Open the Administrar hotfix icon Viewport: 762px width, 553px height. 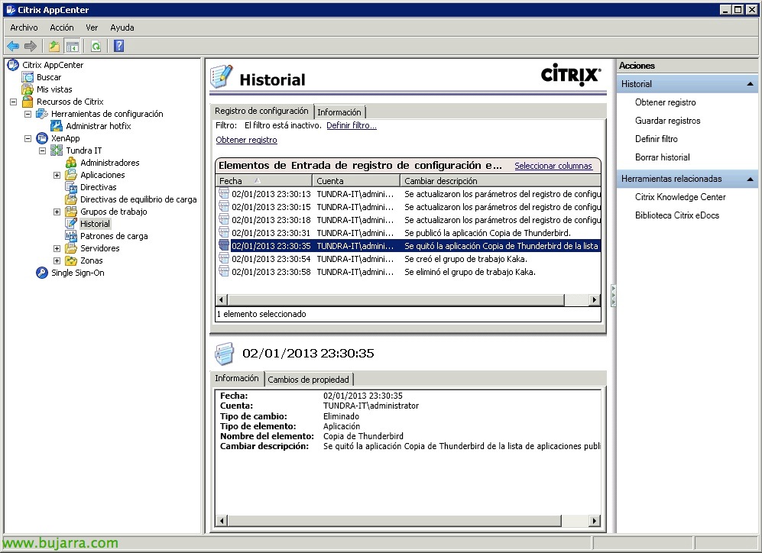pos(57,126)
